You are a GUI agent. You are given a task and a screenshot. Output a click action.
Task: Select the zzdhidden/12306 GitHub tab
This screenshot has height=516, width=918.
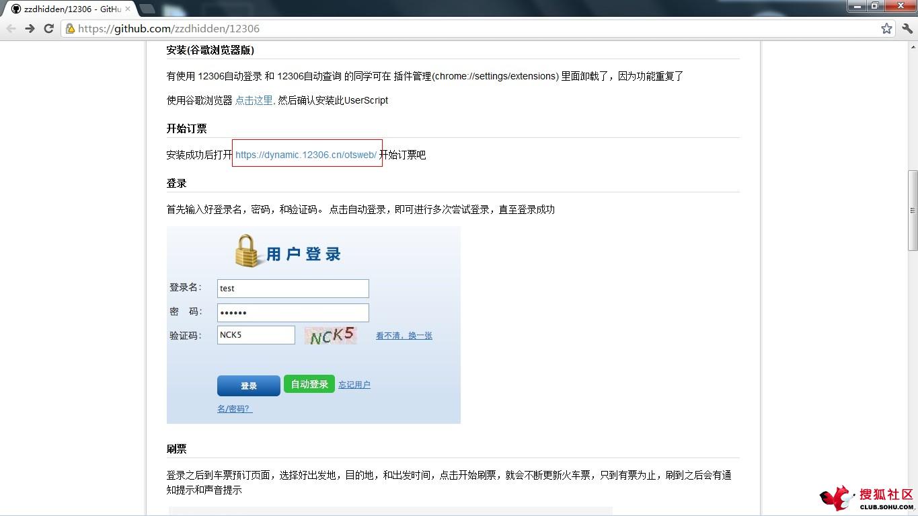pos(71,9)
